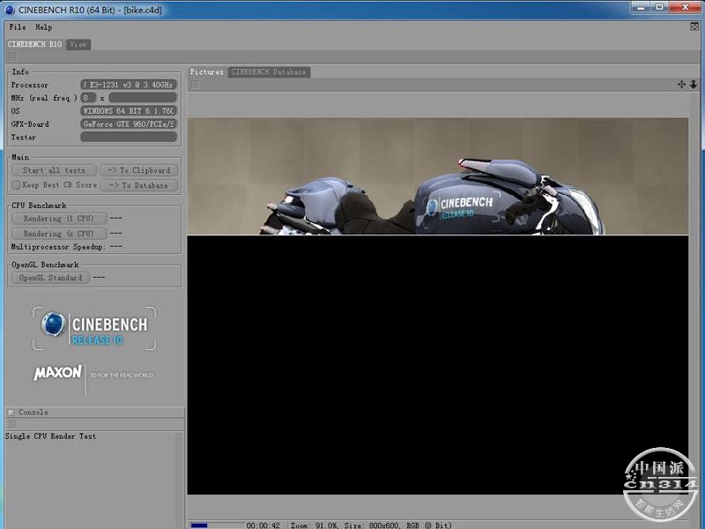Open the Help menu
705x529 pixels.
coord(43,27)
